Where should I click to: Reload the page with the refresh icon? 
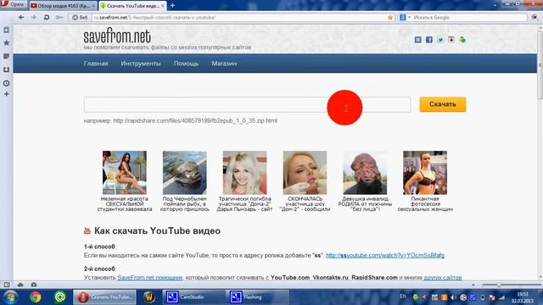pyautogui.click(x=47, y=17)
